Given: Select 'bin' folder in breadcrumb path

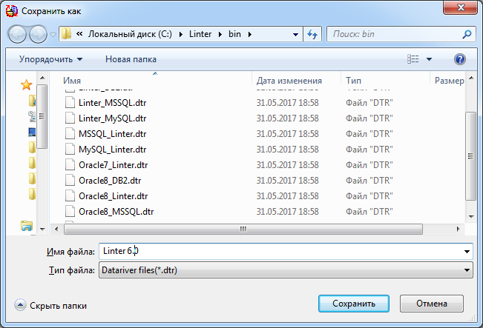Looking at the screenshot, I should point(234,34).
